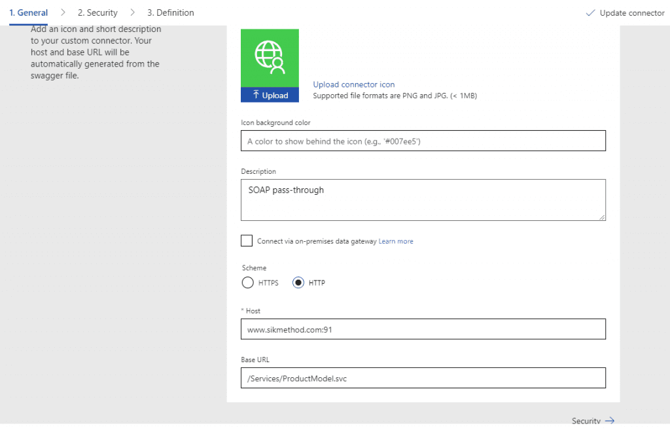Select the HTTP scheme radio button
The width and height of the screenshot is (670, 436).
coord(298,283)
